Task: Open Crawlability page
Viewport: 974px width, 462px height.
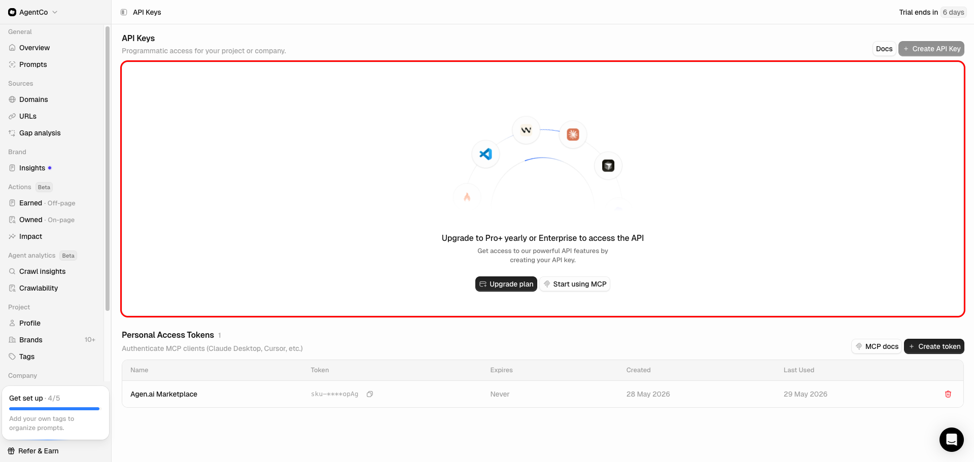Action: point(39,288)
